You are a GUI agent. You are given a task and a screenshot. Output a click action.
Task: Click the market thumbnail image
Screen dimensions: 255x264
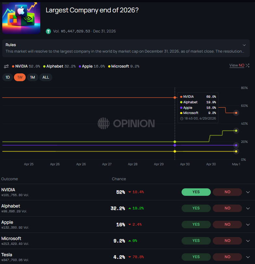coord(21,18)
